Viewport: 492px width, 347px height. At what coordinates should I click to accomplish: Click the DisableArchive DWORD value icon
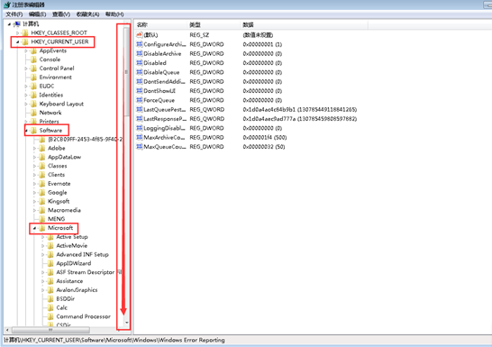(140, 54)
